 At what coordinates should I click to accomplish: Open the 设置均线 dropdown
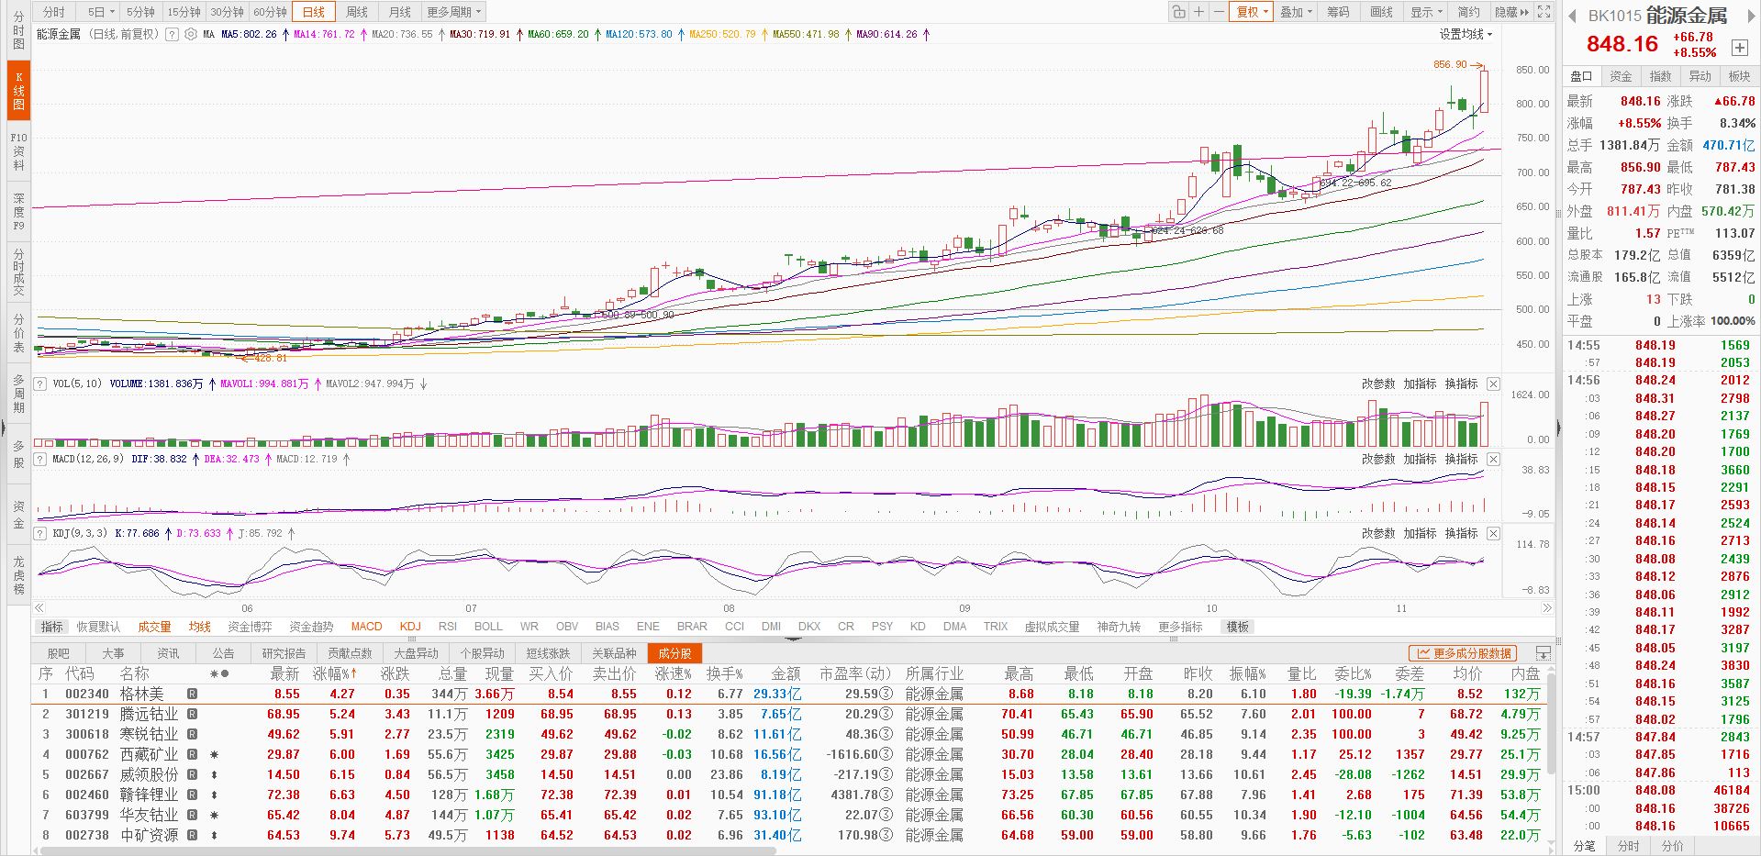pyautogui.click(x=1466, y=34)
